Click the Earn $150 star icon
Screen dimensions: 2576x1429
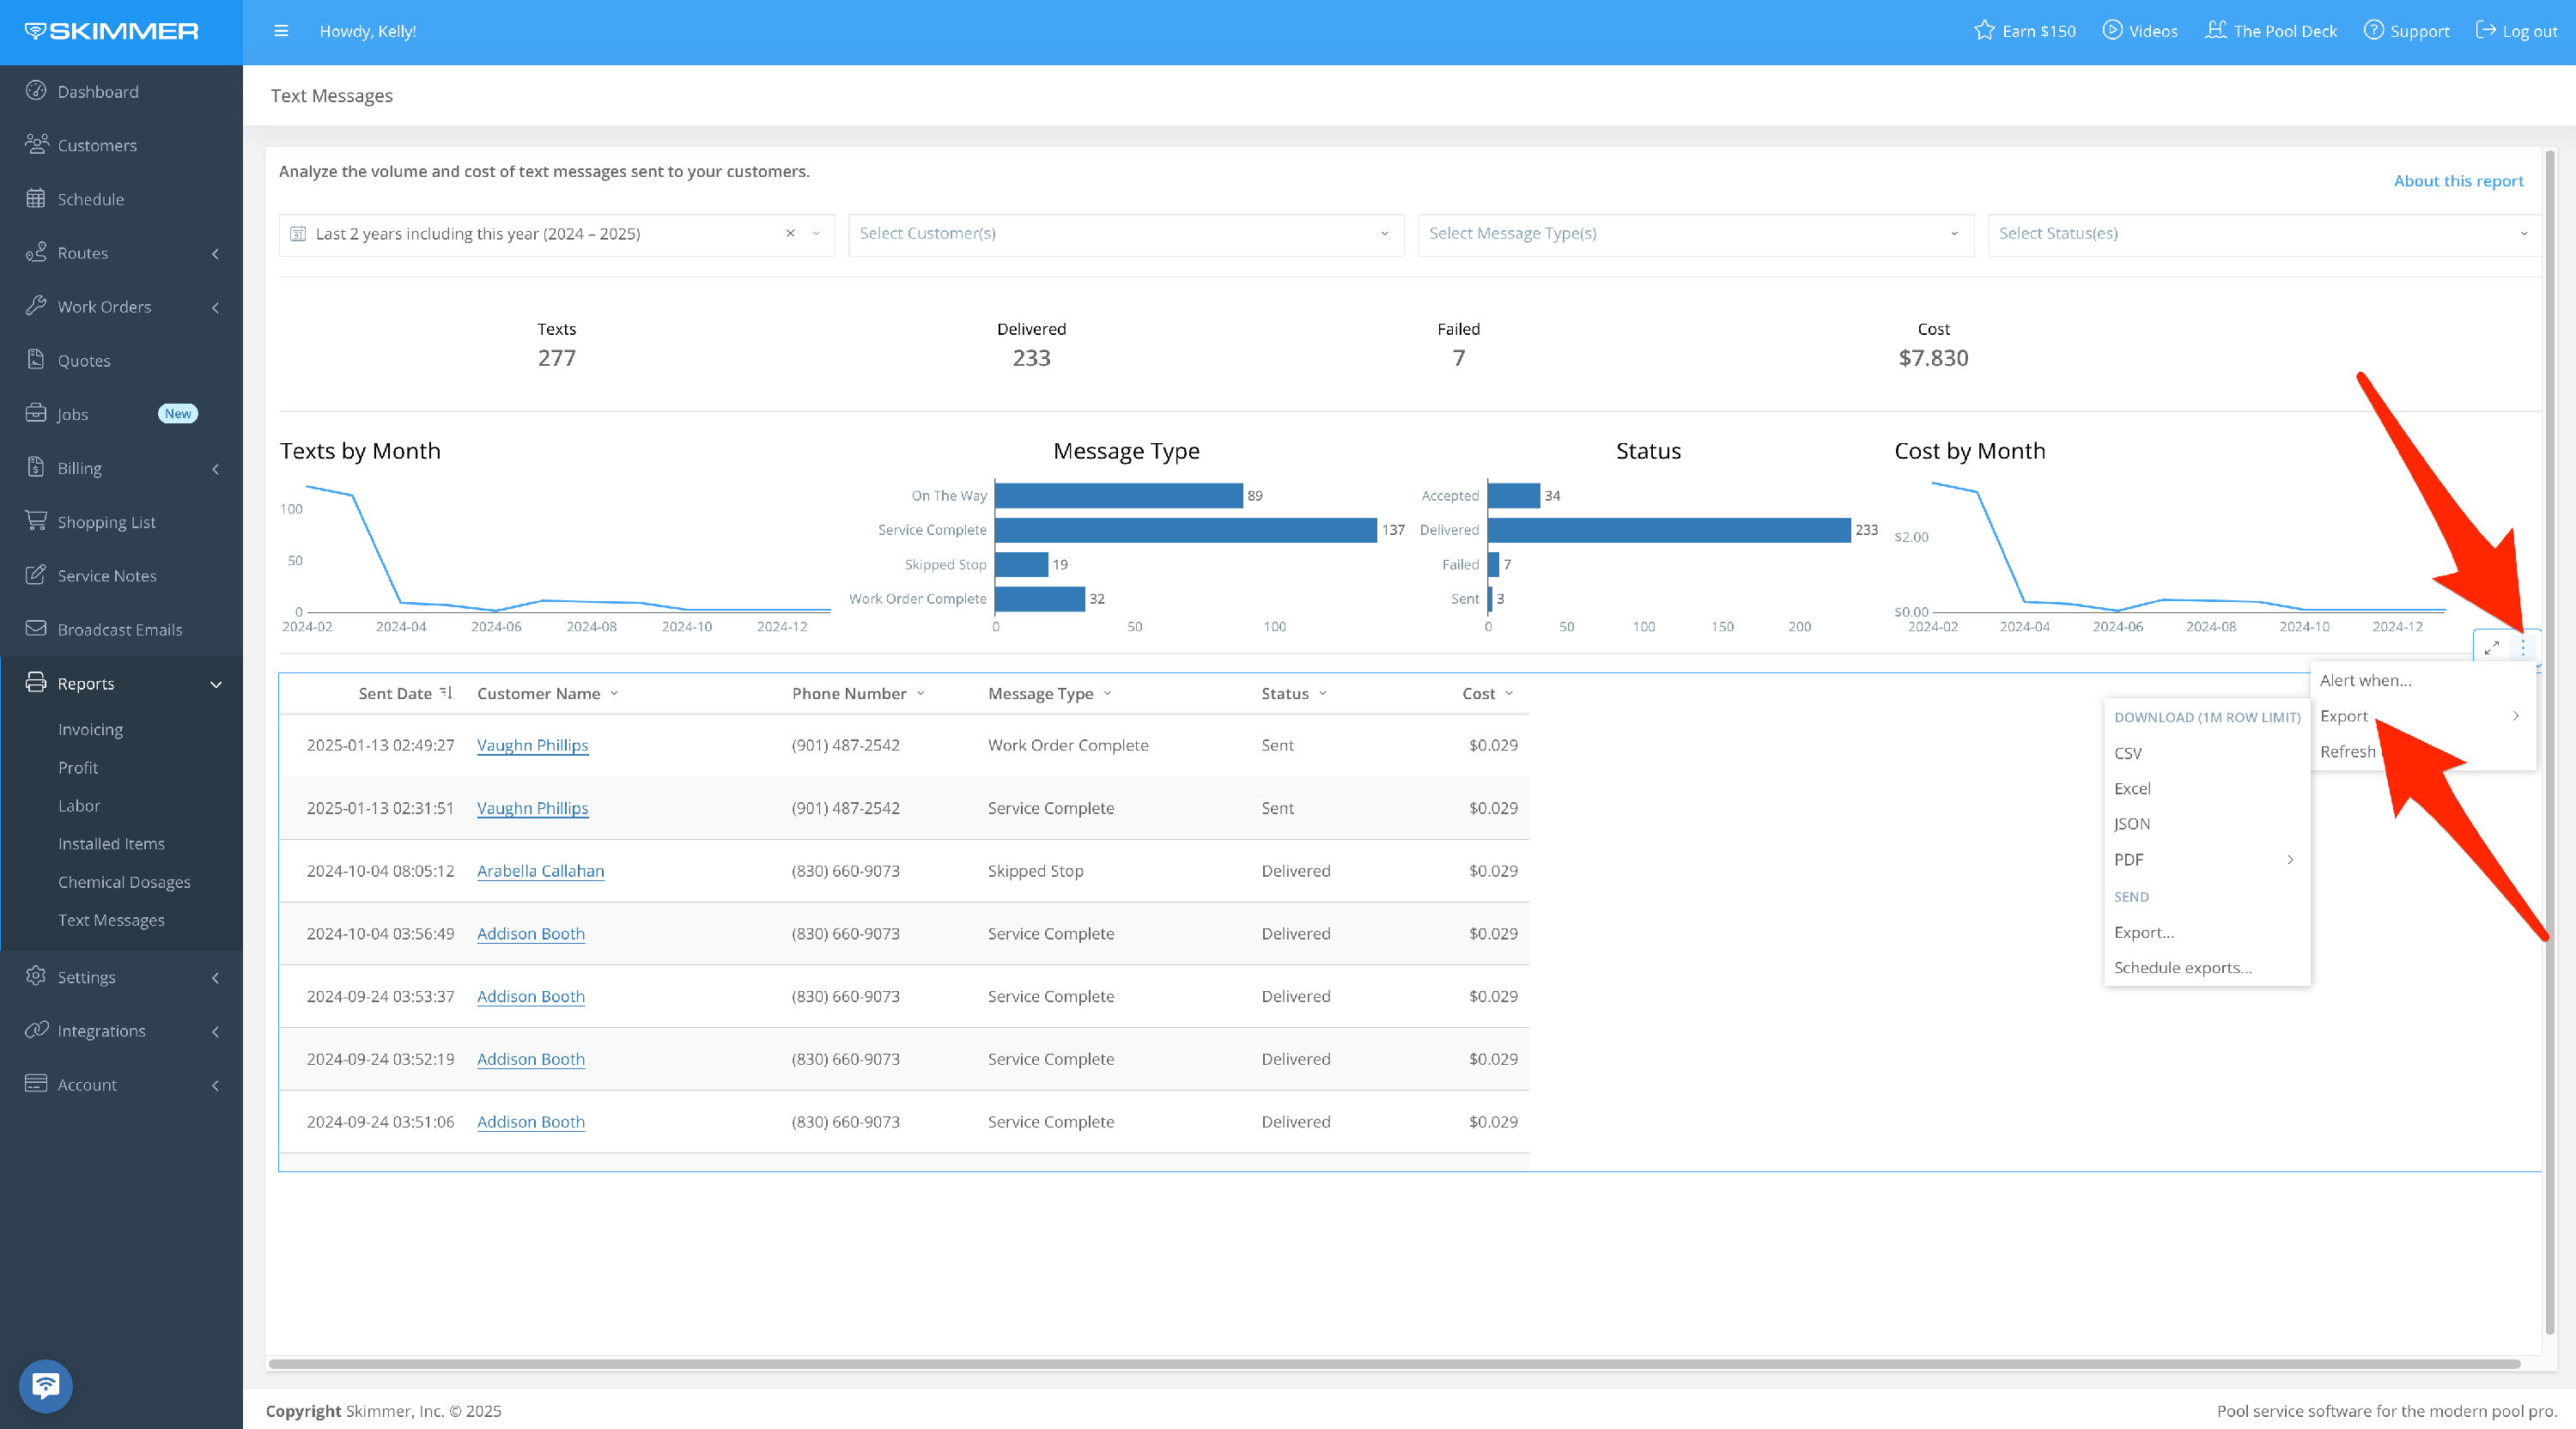tap(1984, 31)
